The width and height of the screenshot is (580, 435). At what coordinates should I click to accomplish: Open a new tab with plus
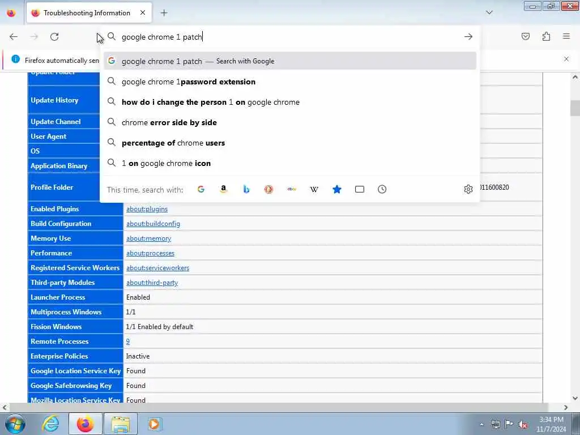pyautogui.click(x=164, y=13)
